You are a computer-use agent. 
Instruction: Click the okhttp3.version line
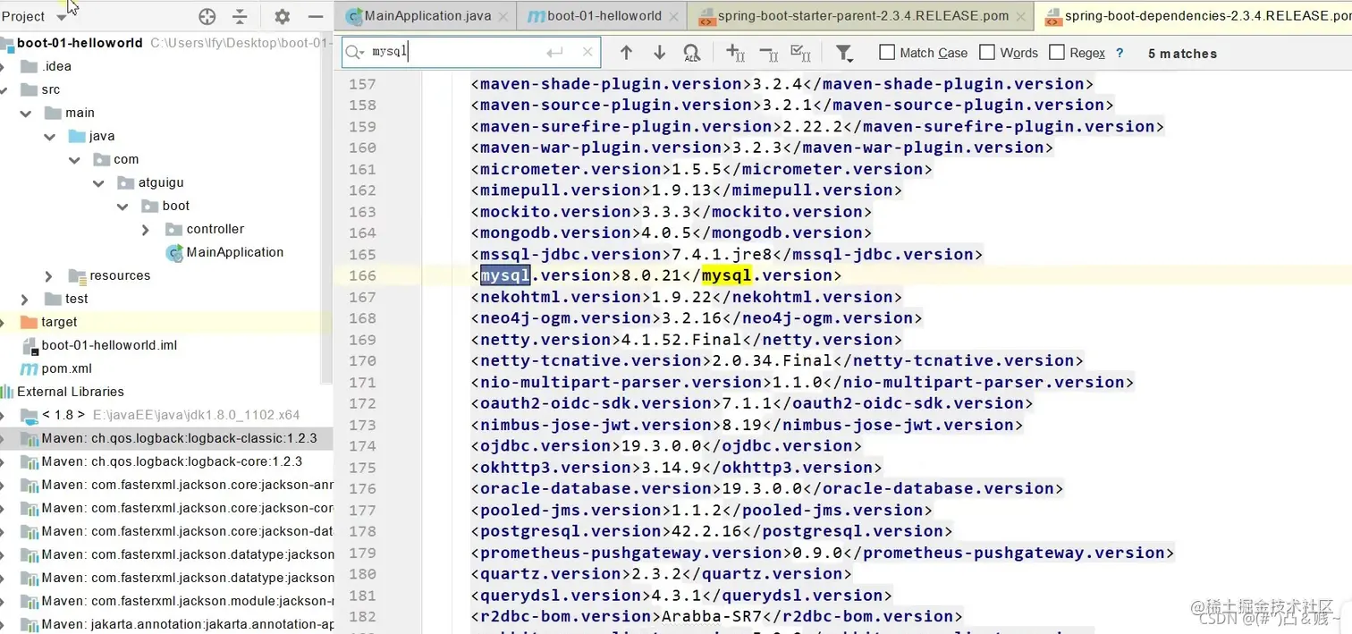click(676, 468)
